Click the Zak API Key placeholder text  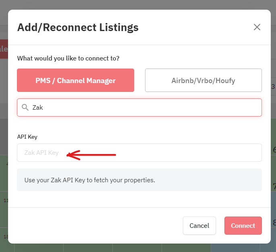pyautogui.click(x=42, y=153)
